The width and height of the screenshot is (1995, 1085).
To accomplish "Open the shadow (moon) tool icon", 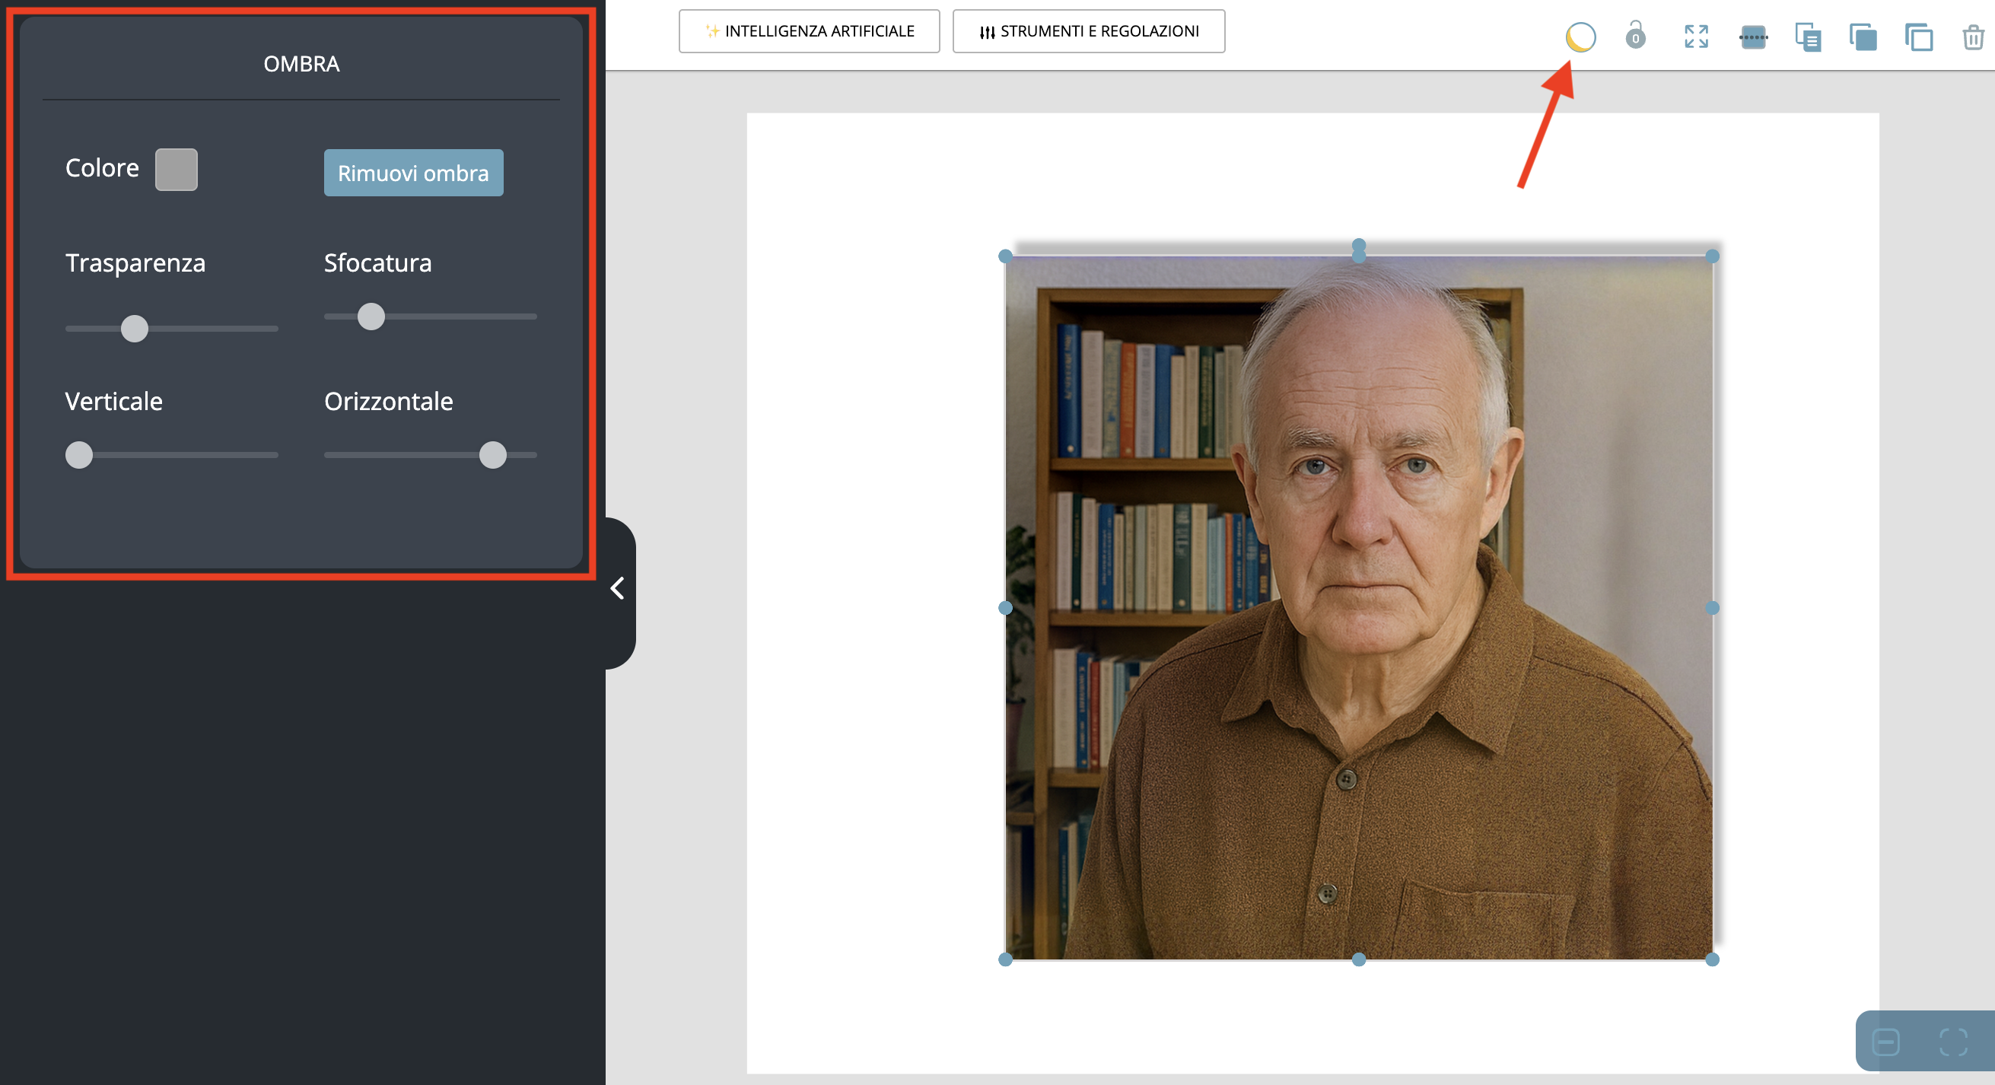I will pos(1580,37).
